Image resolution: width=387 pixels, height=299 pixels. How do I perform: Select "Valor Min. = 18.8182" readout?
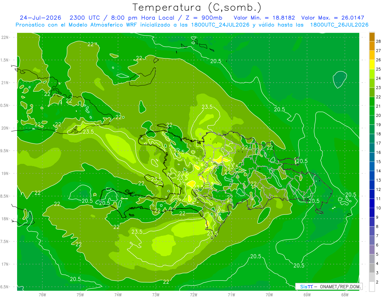click(264, 18)
